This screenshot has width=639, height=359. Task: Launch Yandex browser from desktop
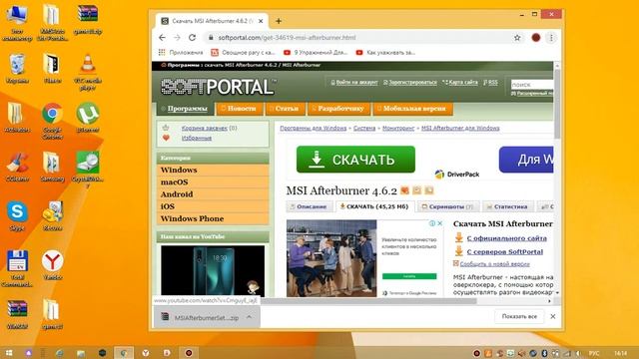(x=52, y=265)
